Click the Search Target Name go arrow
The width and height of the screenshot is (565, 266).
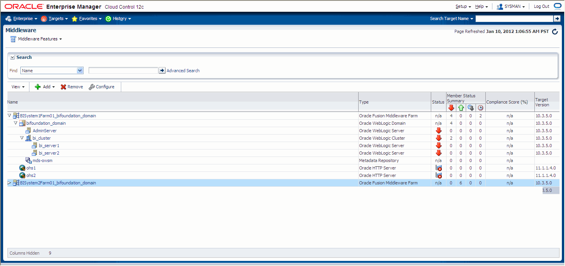click(x=557, y=18)
